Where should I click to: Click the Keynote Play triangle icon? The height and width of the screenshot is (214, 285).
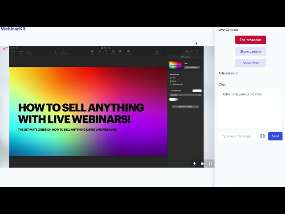[55, 52]
